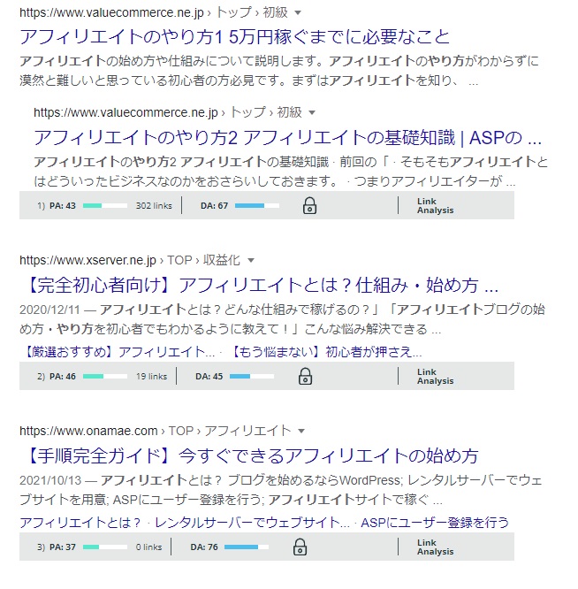
Task: Click the lock icon in MozBar row 2
Action: 305,377
